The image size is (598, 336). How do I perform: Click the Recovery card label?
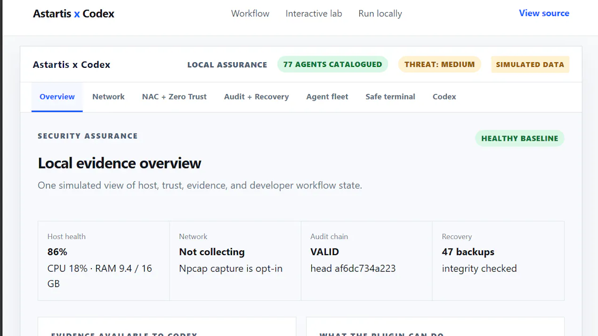[x=457, y=237]
